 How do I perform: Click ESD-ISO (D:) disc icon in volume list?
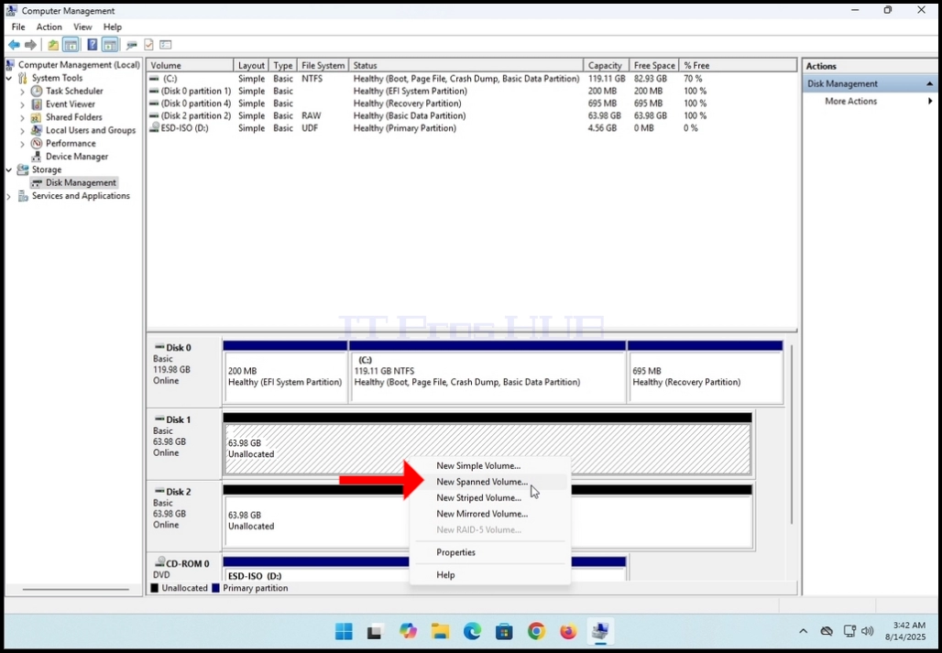(x=154, y=128)
